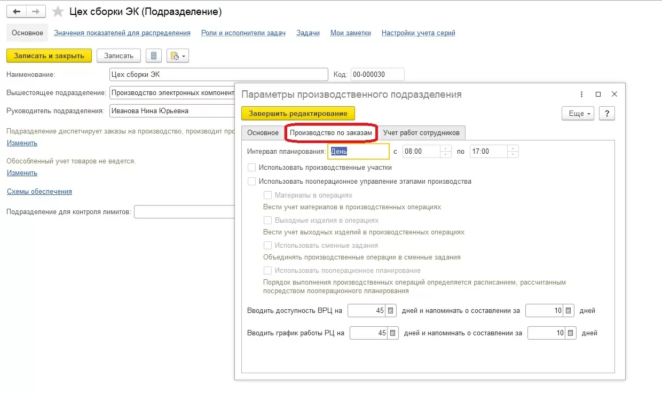Open Роли и исполнители задач link

click(x=243, y=33)
